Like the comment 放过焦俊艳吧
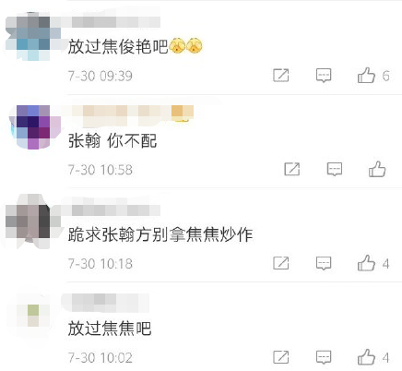This screenshot has height=371, width=402. coord(366,76)
